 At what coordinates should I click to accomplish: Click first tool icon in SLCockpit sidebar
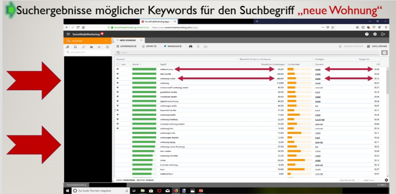[68, 47]
